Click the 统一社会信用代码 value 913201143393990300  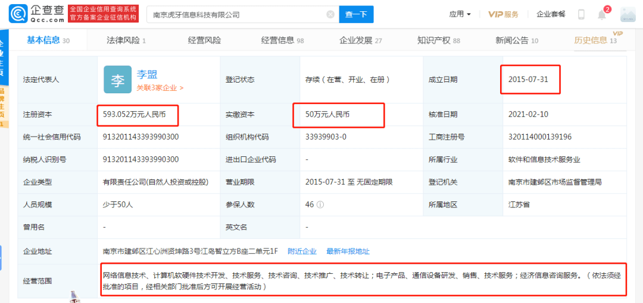(141, 137)
